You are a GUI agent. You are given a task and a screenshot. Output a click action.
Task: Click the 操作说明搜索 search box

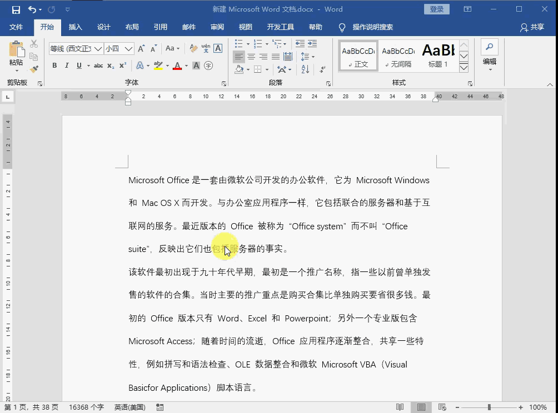[372, 27]
